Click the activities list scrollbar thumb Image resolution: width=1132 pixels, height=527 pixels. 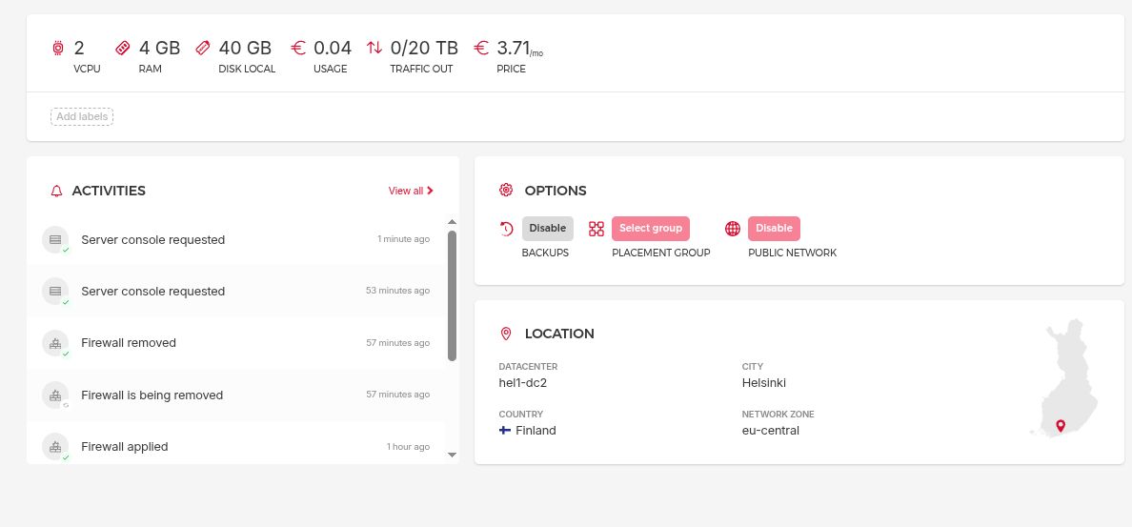pyautogui.click(x=452, y=295)
